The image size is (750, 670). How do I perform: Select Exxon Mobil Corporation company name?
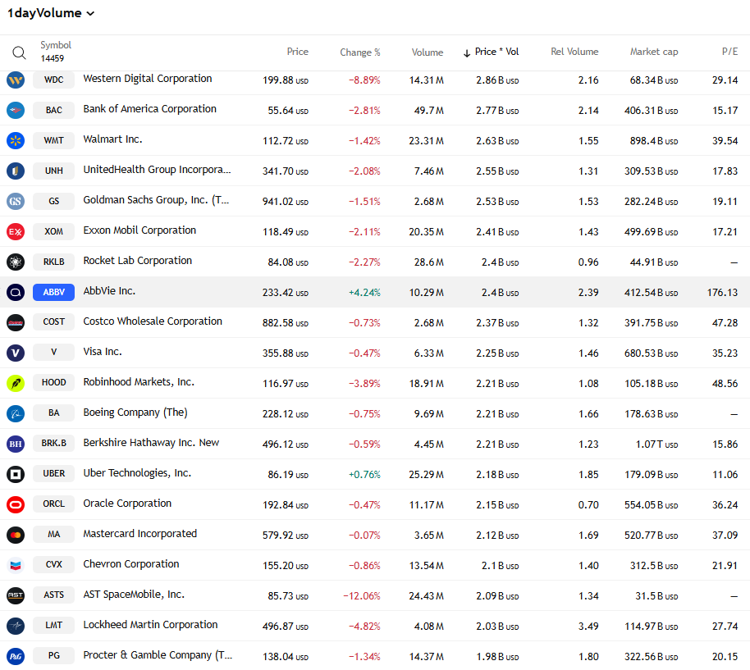(x=139, y=230)
